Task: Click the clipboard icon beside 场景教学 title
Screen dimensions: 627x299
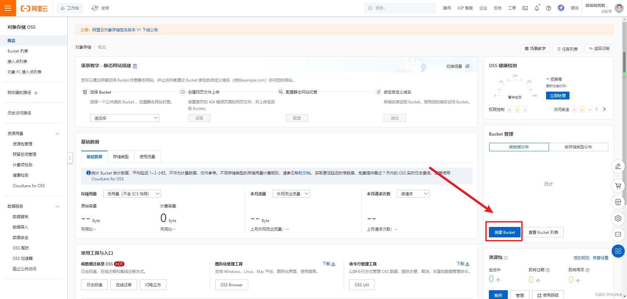Action: 135,66
